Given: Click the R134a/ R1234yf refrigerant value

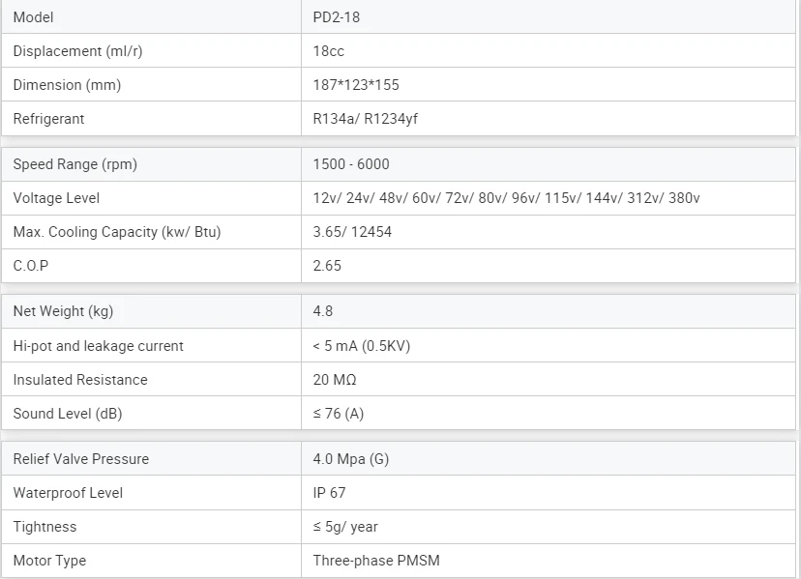Looking at the screenshot, I should [366, 119].
